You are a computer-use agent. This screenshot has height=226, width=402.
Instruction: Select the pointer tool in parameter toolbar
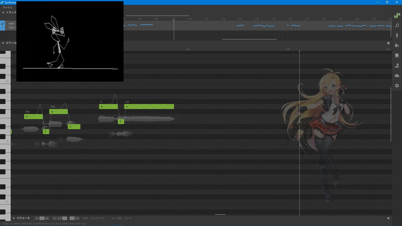point(37,218)
